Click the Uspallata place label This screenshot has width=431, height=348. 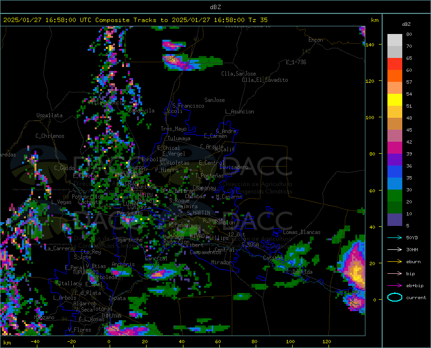pos(49,115)
